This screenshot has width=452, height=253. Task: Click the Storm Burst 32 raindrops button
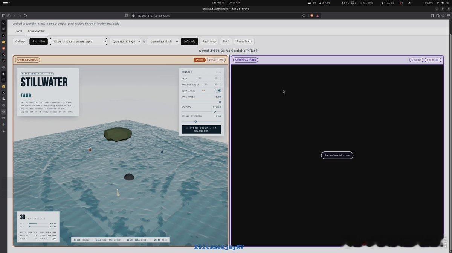coord(201,129)
